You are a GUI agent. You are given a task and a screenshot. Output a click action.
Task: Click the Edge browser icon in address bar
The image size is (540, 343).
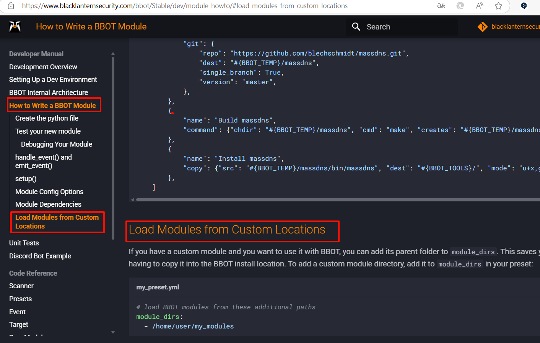pyautogui.click(x=460, y=6)
